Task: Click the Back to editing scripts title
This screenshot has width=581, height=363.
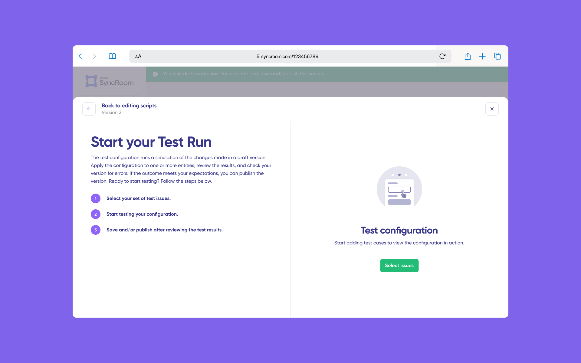Action: coord(129,106)
